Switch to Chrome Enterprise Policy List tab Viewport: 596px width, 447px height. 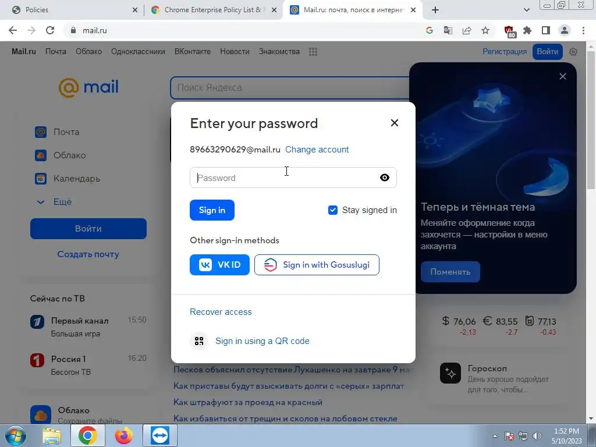coord(214,10)
